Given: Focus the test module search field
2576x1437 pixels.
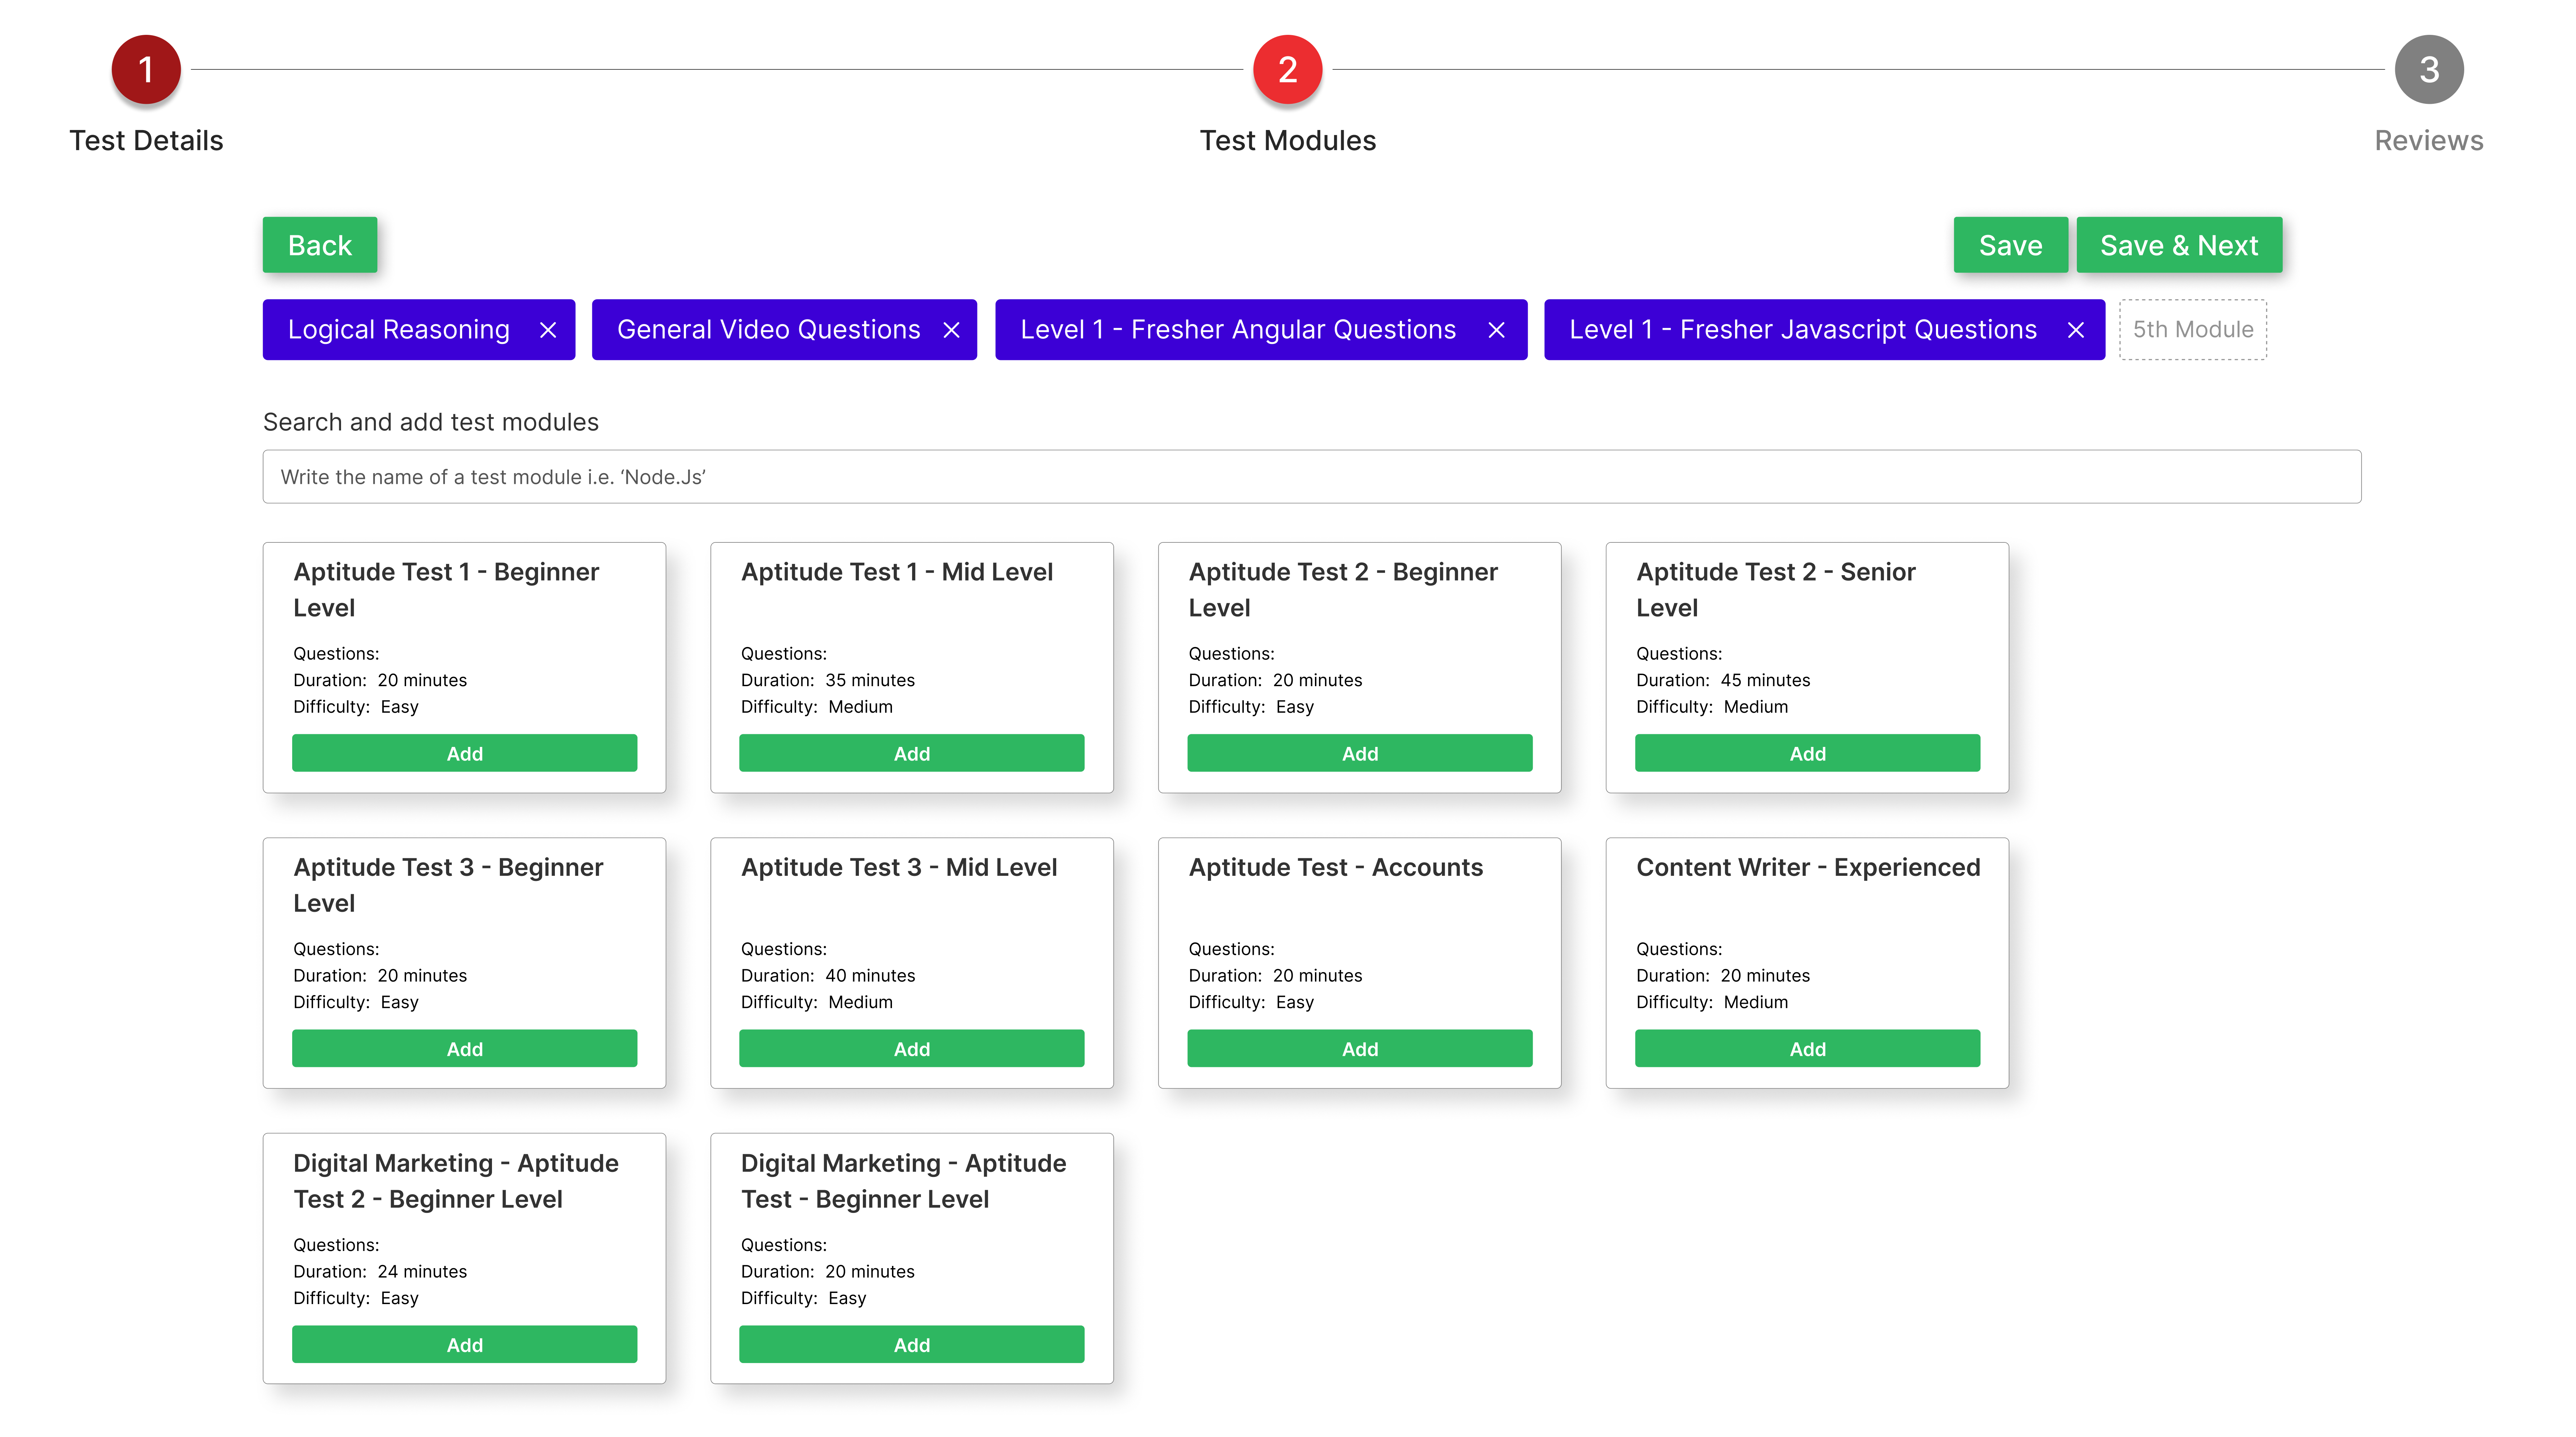Looking at the screenshot, I should (1311, 477).
